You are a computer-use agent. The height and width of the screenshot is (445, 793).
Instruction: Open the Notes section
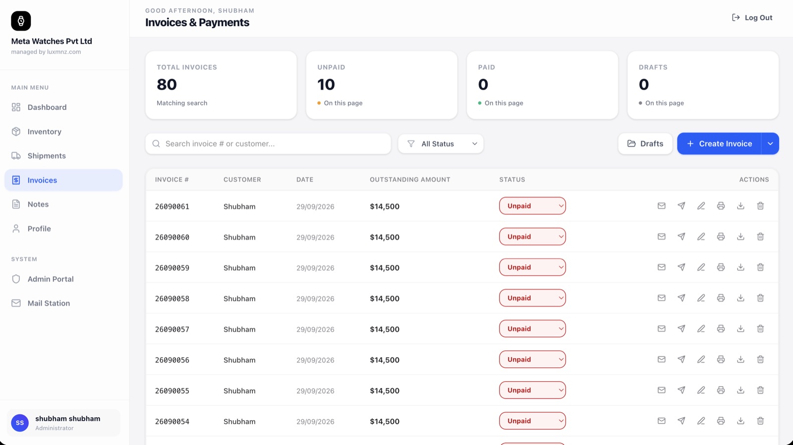coord(63,204)
